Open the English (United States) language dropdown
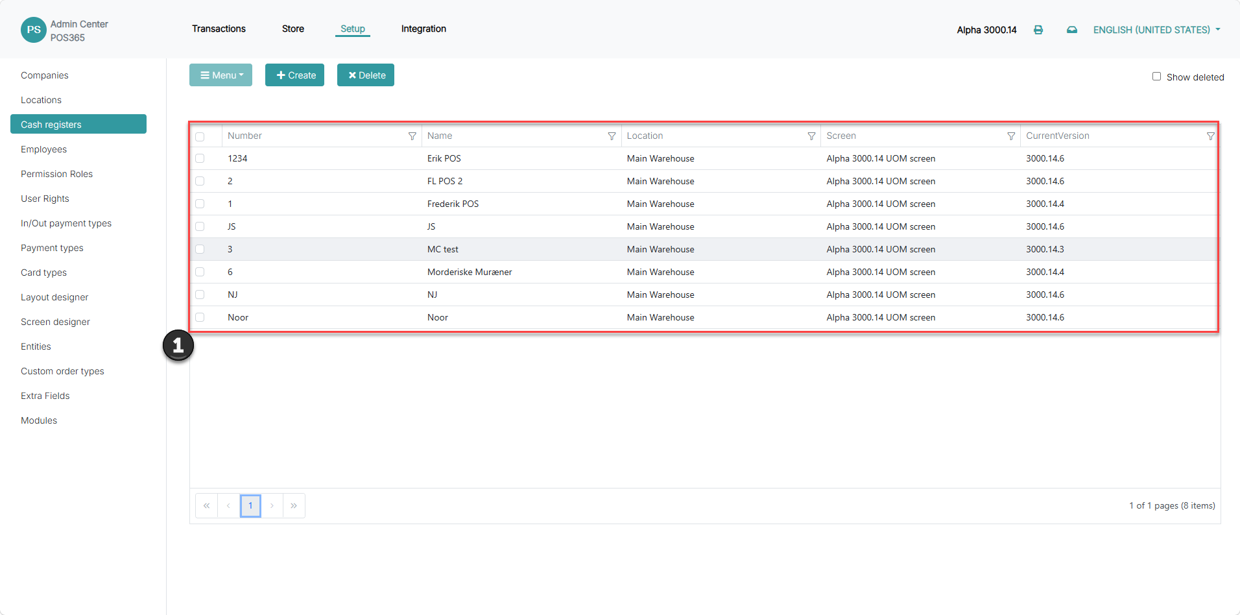The height and width of the screenshot is (615, 1240). [x=1156, y=30]
